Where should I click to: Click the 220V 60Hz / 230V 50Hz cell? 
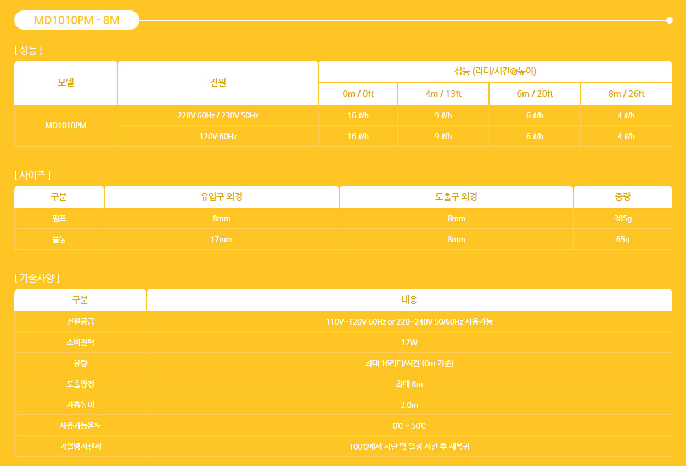coord(218,116)
